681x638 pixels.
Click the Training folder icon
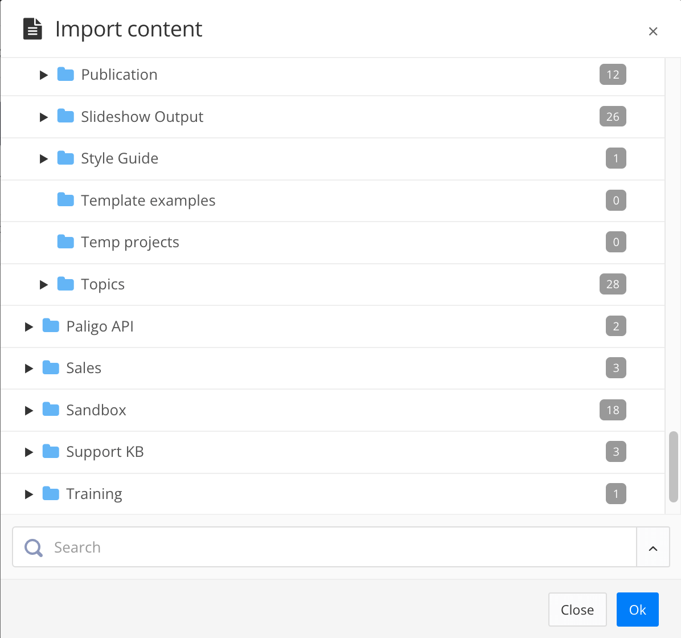point(51,493)
